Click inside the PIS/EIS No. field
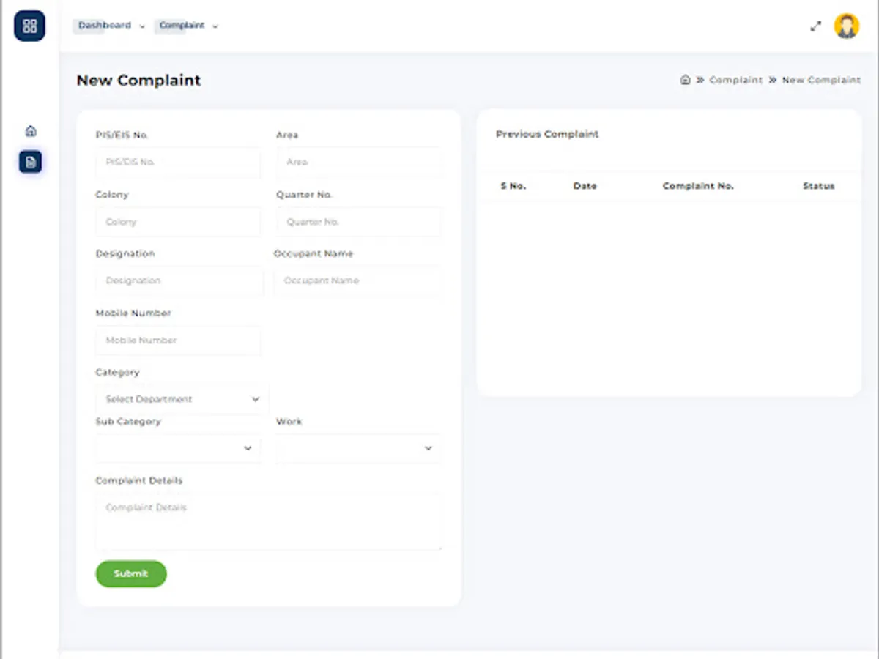Viewport: 879px width, 659px height. coord(178,163)
